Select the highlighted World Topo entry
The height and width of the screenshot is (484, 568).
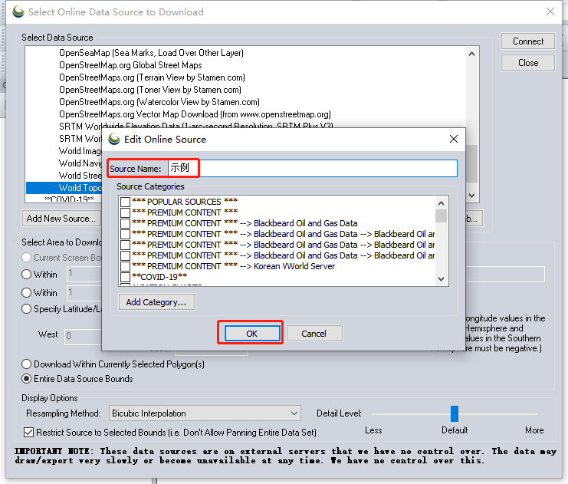(x=64, y=188)
